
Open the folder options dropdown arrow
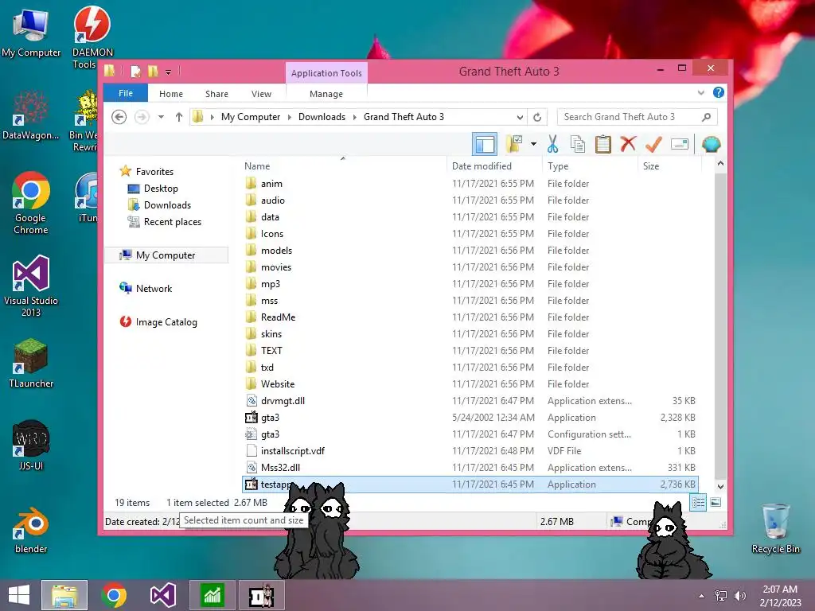click(x=533, y=144)
